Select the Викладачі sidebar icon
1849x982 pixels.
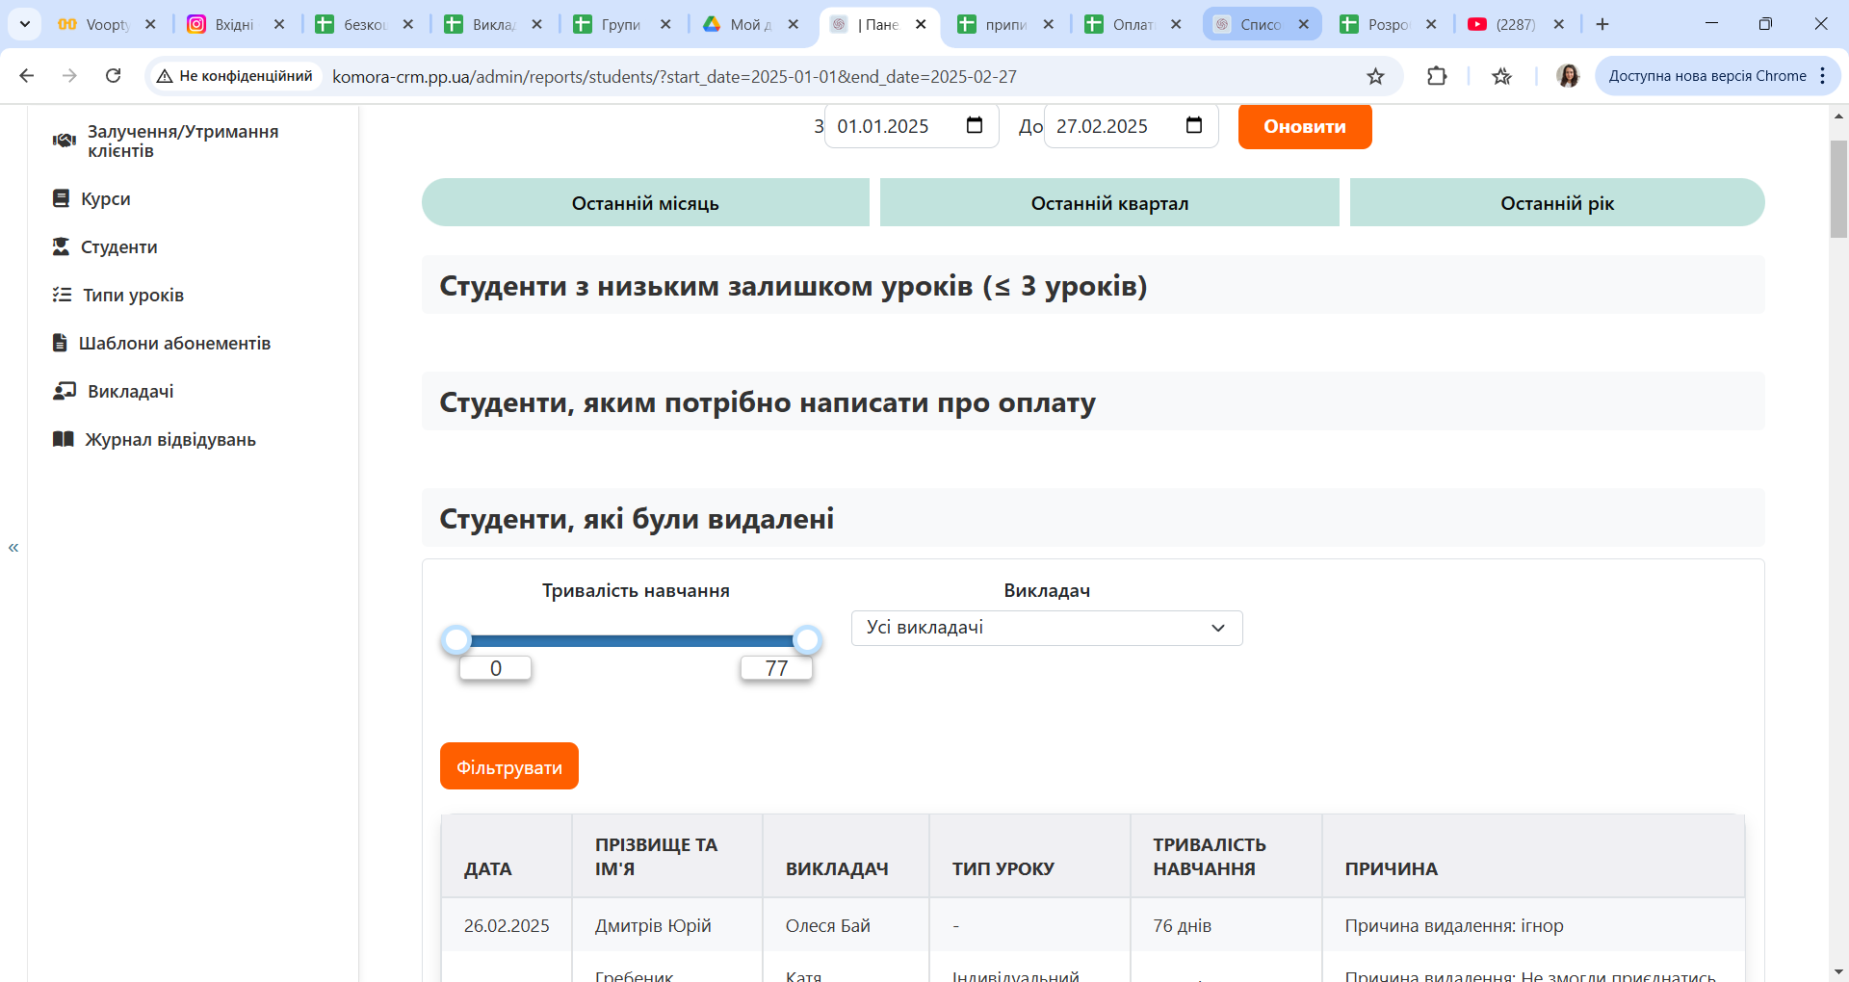[x=63, y=391]
